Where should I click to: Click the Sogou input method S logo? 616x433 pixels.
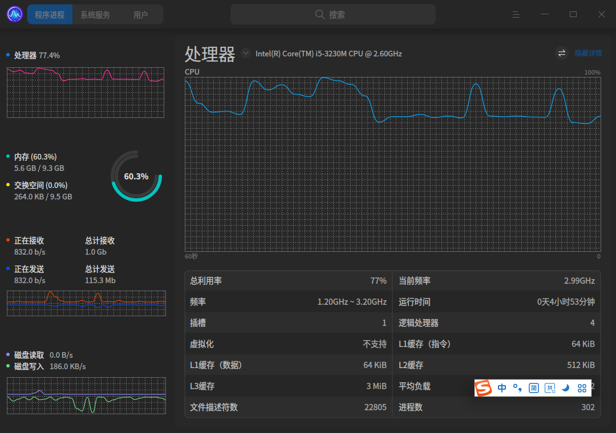pyautogui.click(x=484, y=388)
